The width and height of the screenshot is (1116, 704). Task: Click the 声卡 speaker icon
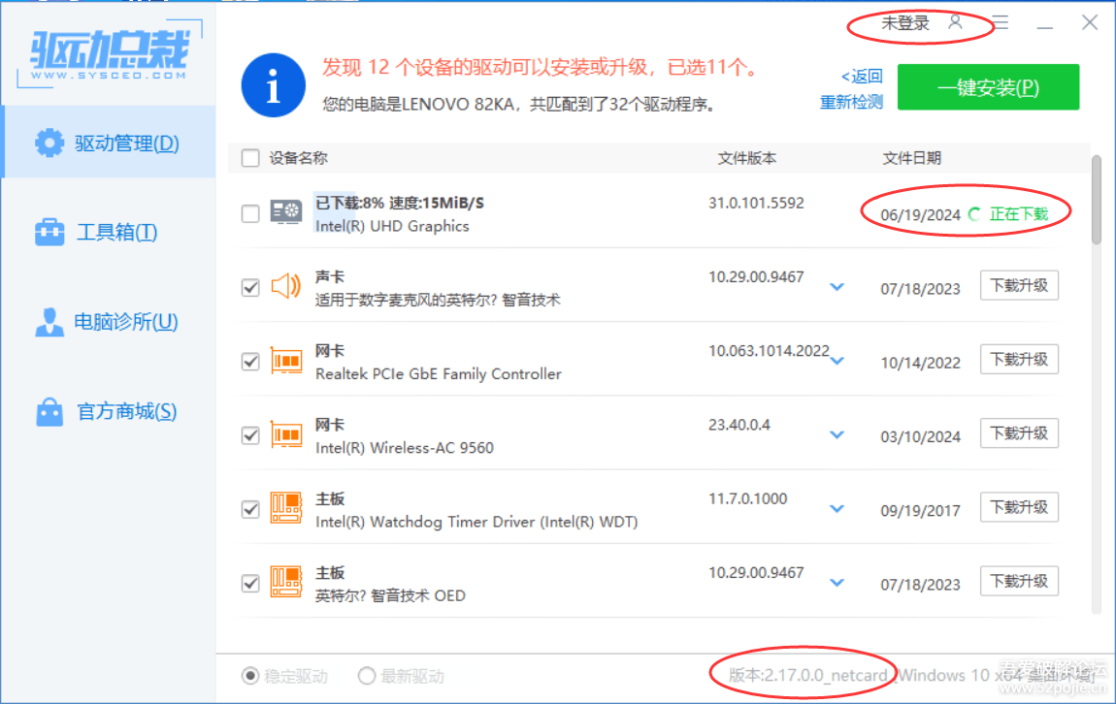click(285, 287)
